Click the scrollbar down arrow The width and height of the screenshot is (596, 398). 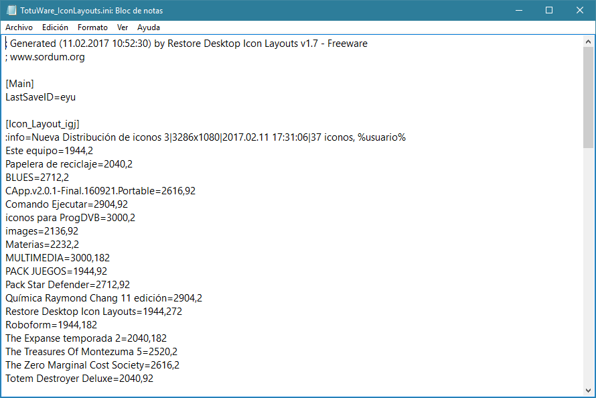point(588,391)
